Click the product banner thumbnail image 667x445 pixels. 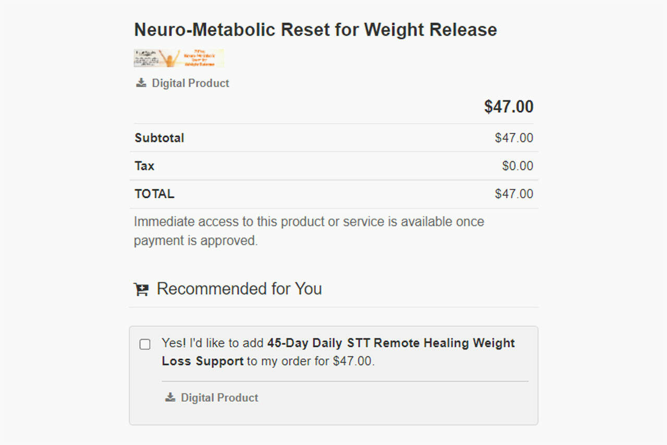pyautogui.click(x=179, y=58)
